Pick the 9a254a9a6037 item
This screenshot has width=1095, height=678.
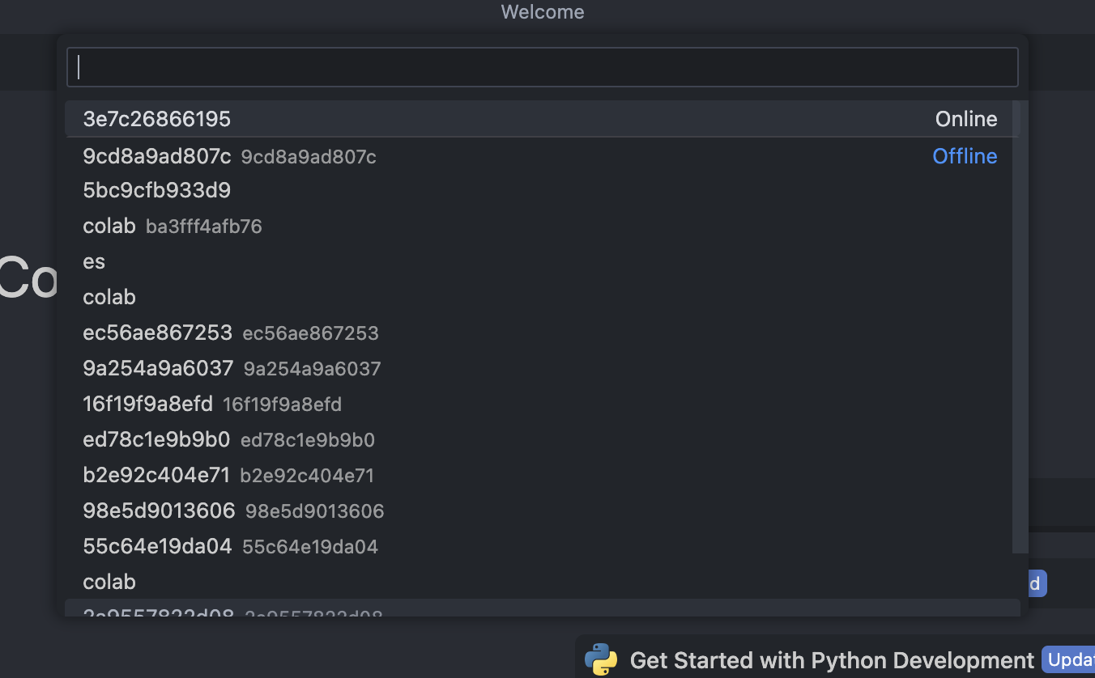pos(158,368)
